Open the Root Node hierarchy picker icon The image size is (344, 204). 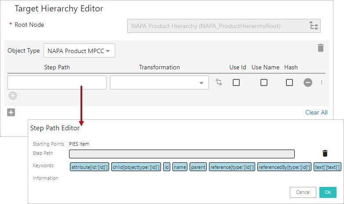click(314, 26)
